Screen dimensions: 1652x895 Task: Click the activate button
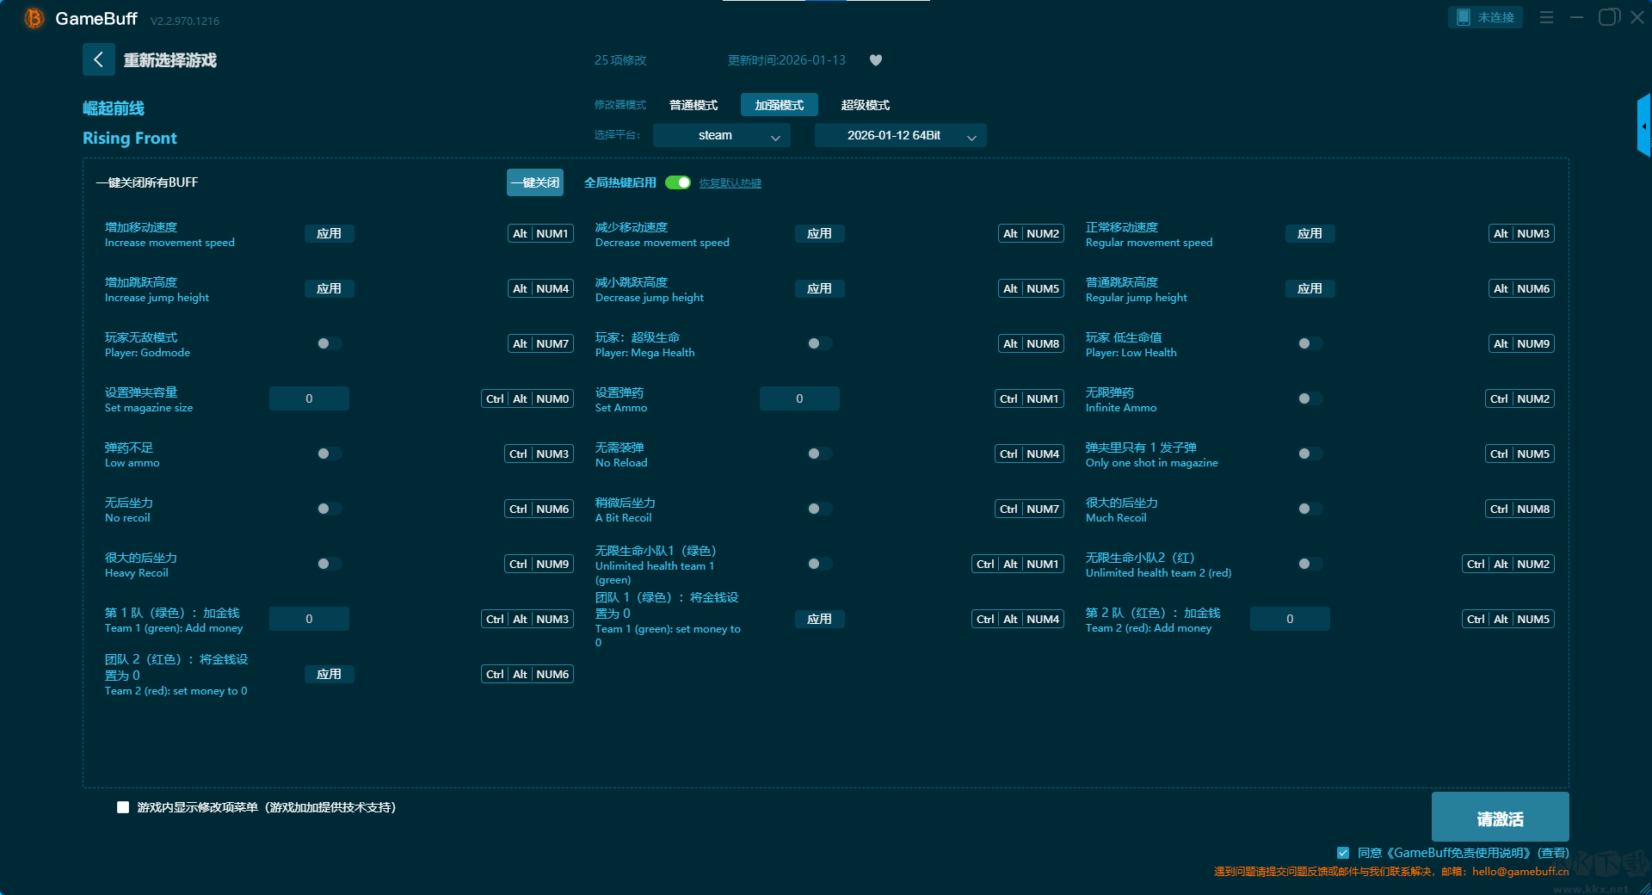tap(1500, 818)
